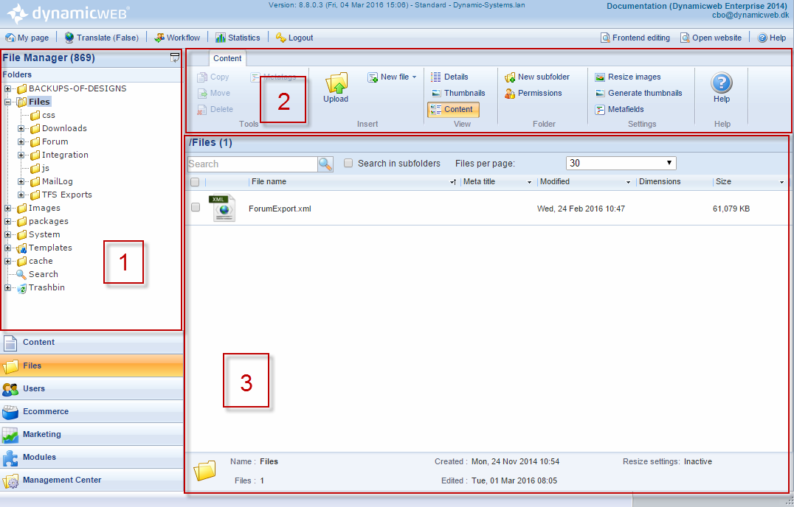Select the Content ribbon tab

(227, 59)
